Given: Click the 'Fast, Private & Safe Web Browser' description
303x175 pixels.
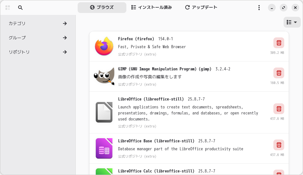Looking at the screenshot, I should pyautogui.click(x=152, y=47).
